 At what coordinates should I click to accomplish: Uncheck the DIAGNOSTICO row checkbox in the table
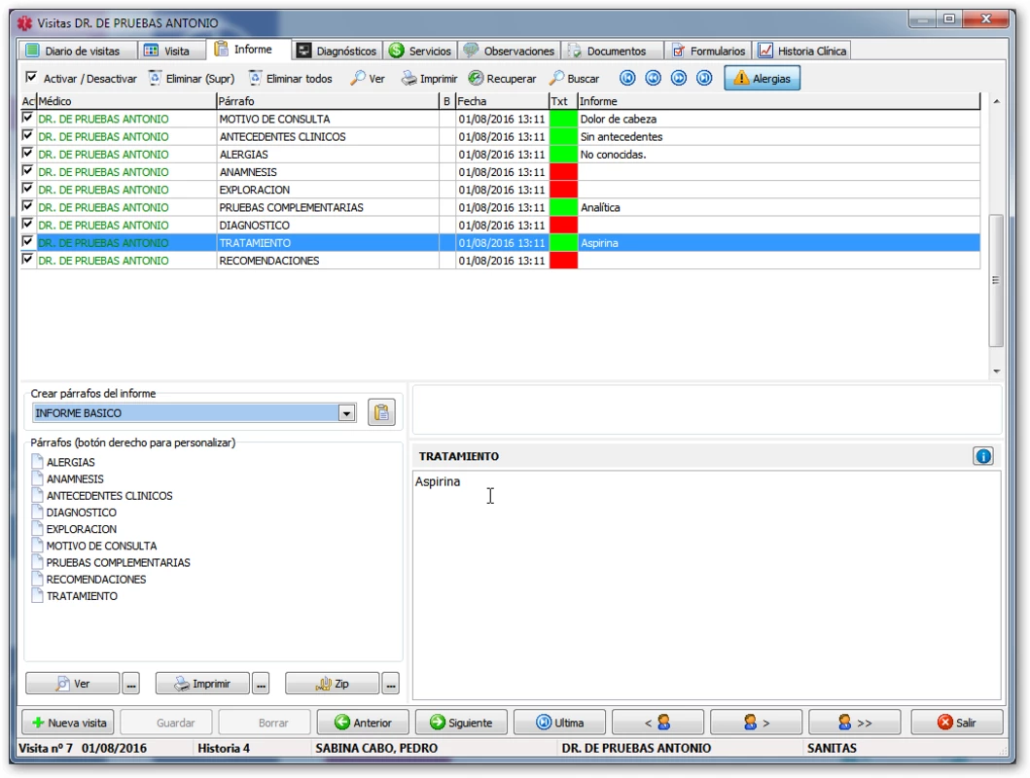(27, 224)
